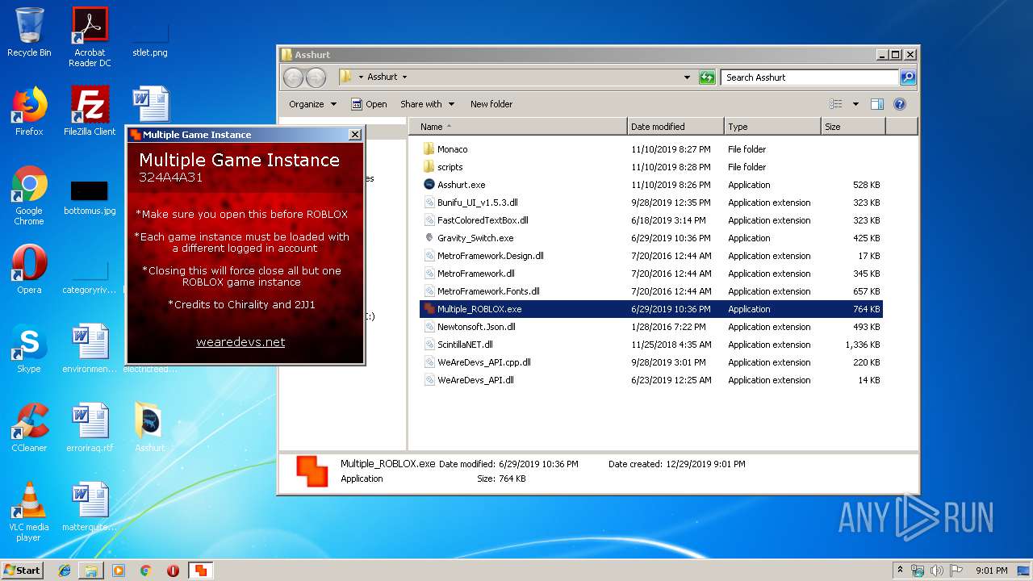Select the matterquite document on the desktop

(90, 507)
